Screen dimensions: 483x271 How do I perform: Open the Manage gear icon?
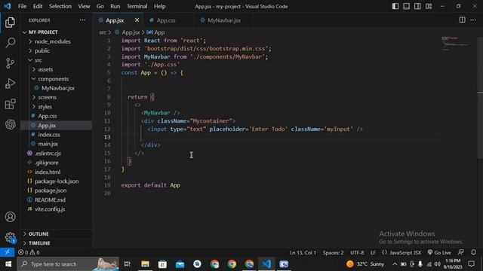(10, 237)
